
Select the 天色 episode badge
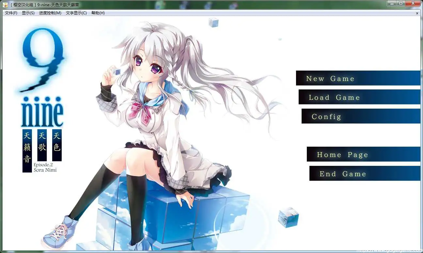[56, 145]
